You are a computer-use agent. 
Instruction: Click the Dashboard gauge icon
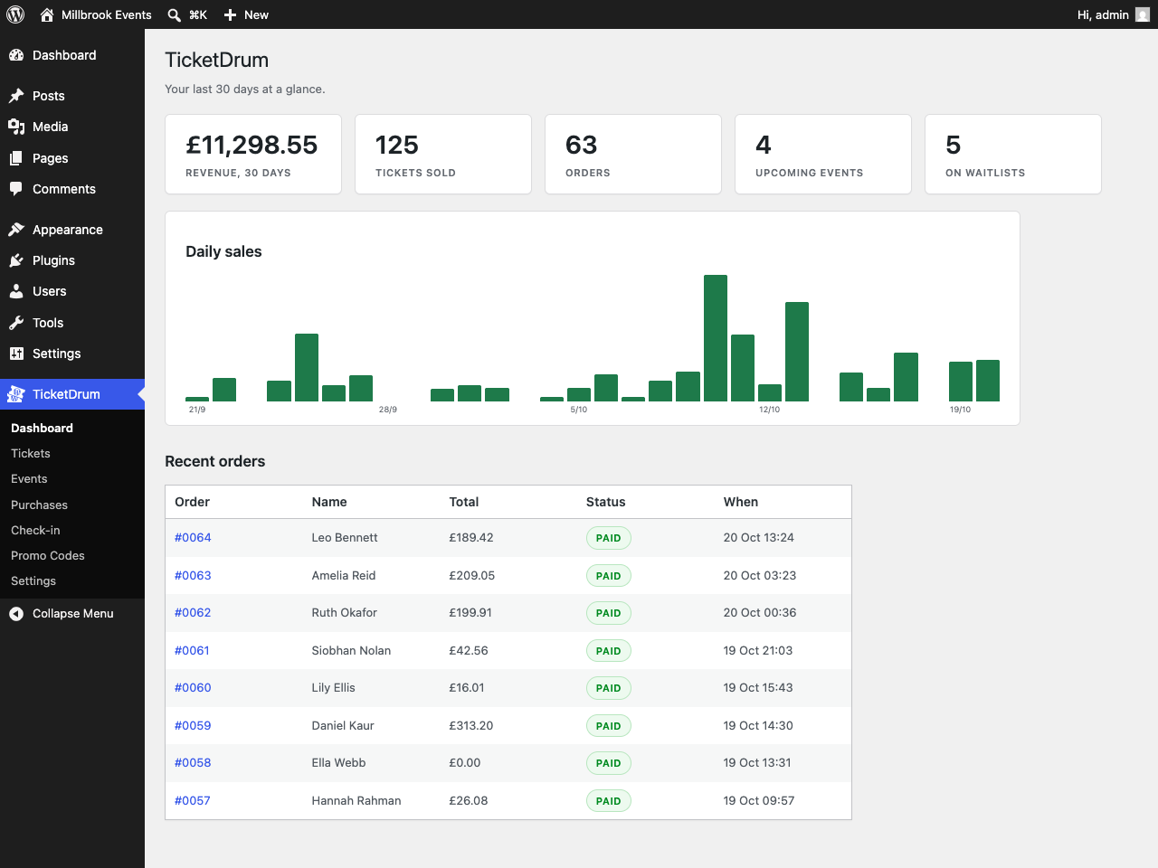16,55
